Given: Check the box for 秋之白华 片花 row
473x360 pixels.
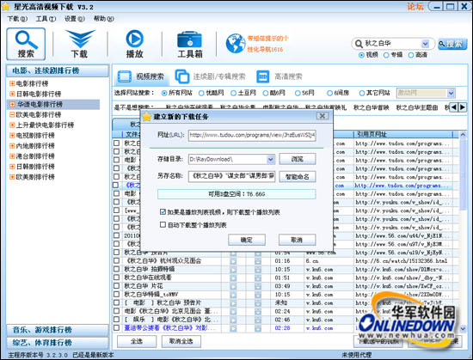Looking at the screenshot, I should point(116,286).
